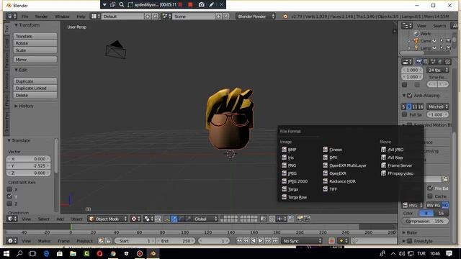This screenshot has width=461, height=259.
Task: Click the Delete button
Action: pos(35,96)
